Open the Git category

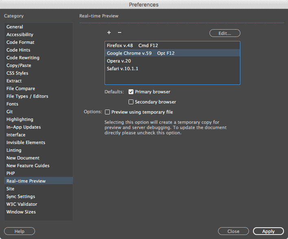click(10, 112)
